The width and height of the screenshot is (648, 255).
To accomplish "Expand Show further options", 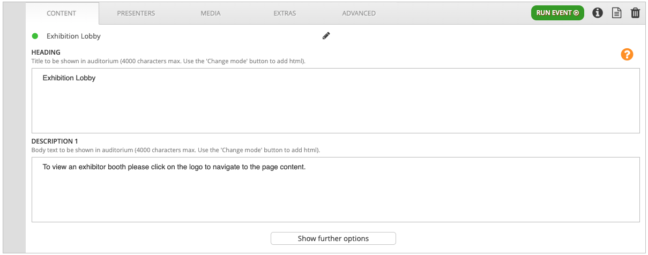I will 333,238.
